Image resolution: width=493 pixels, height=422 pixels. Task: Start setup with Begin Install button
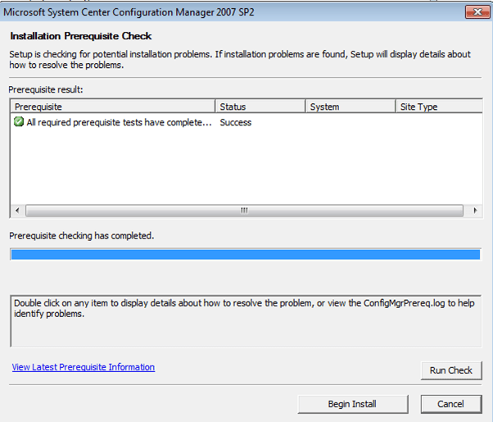(351, 404)
